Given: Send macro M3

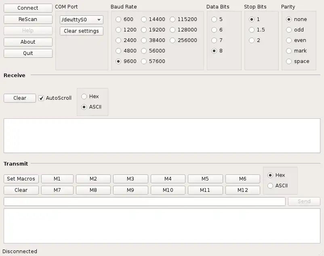Looking at the screenshot, I should 130,179.
